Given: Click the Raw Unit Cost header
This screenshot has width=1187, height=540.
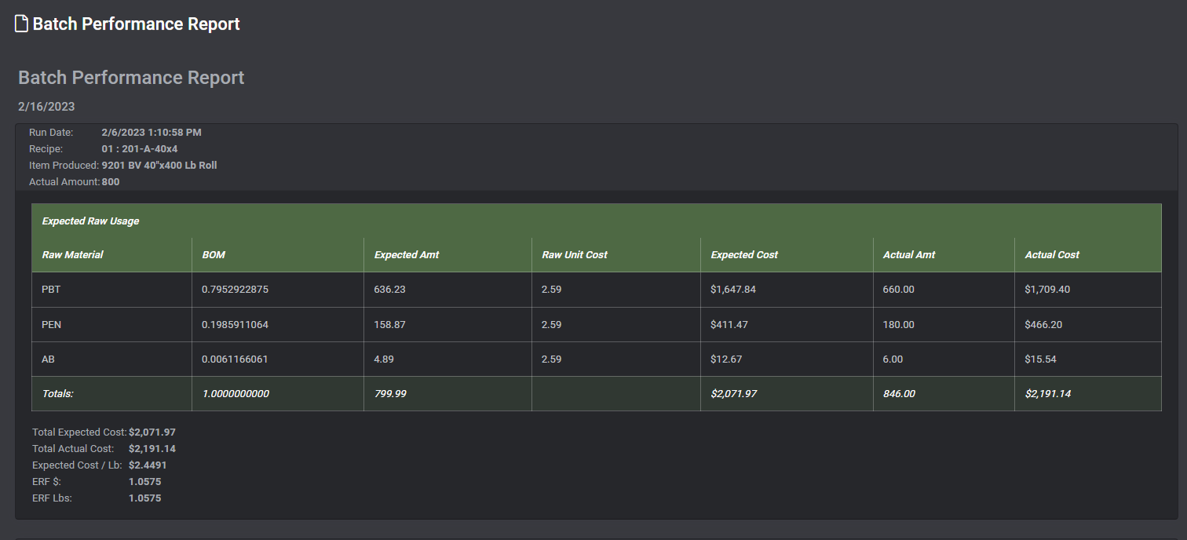Looking at the screenshot, I should pyautogui.click(x=575, y=255).
